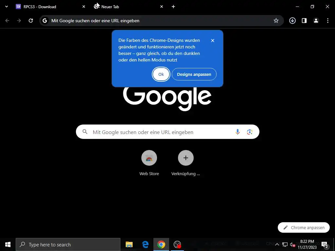Open the Web Store shortcut
Screen dimensions: 335x251
tap(149, 158)
